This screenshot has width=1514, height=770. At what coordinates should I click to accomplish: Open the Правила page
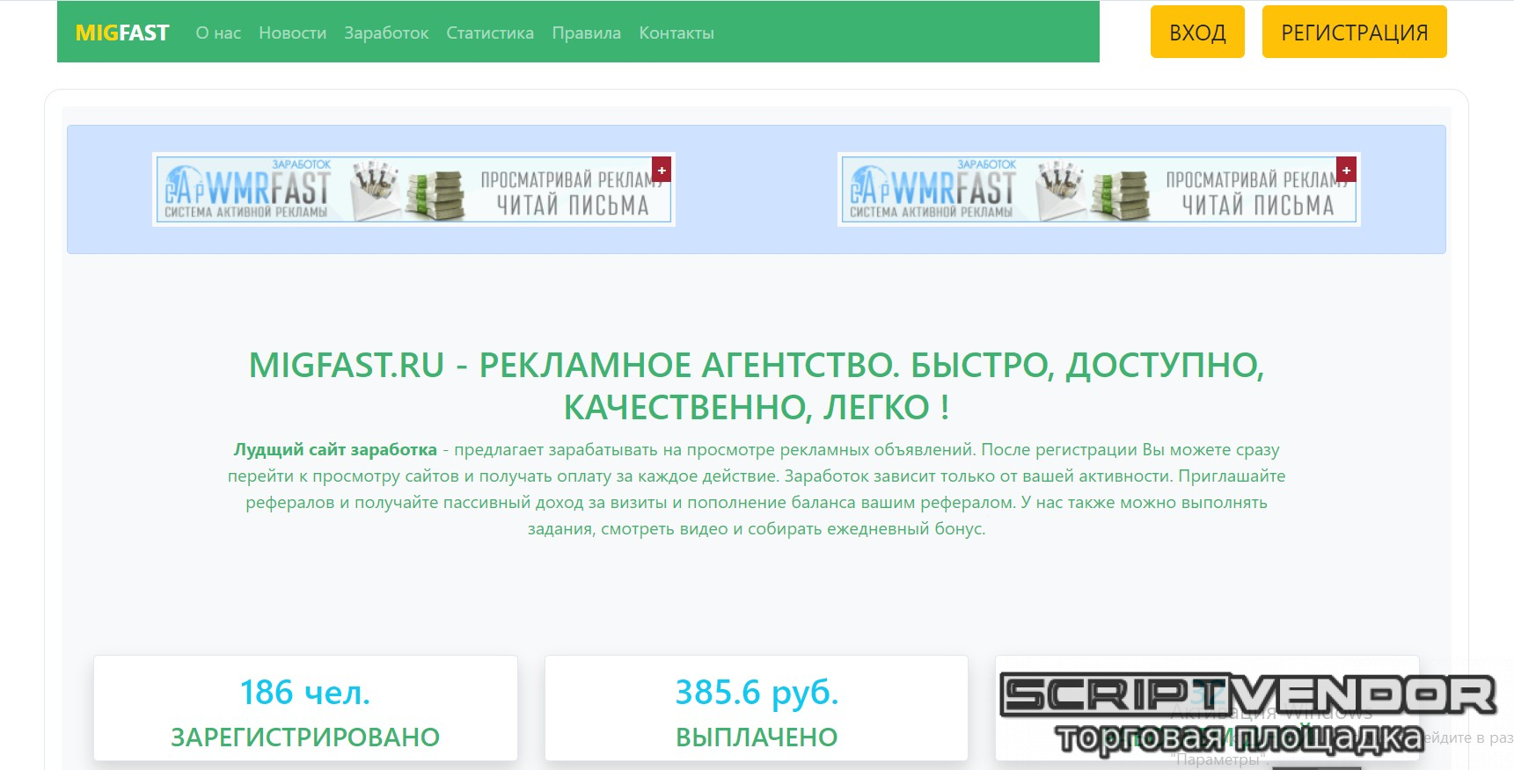[x=586, y=33]
